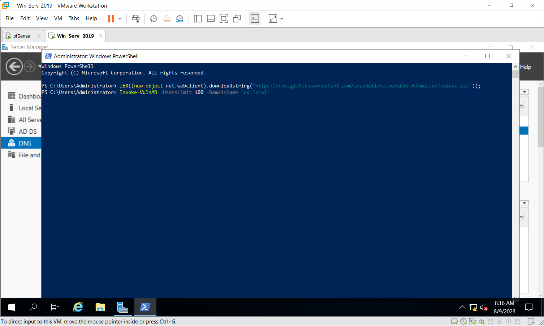Open the stretch guest options dropdown
Screen dimensions: 544x326
(x=282, y=18)
